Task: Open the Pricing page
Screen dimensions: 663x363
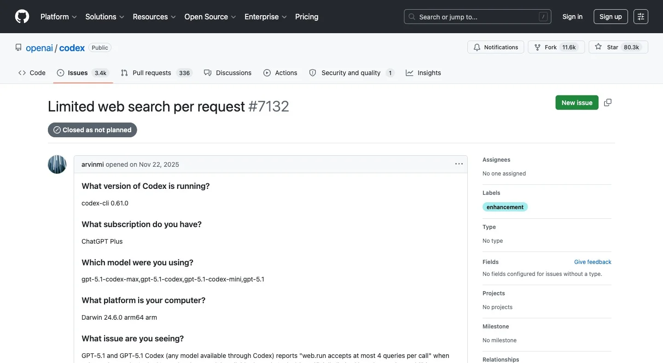Action: click(x=307, y=17)
